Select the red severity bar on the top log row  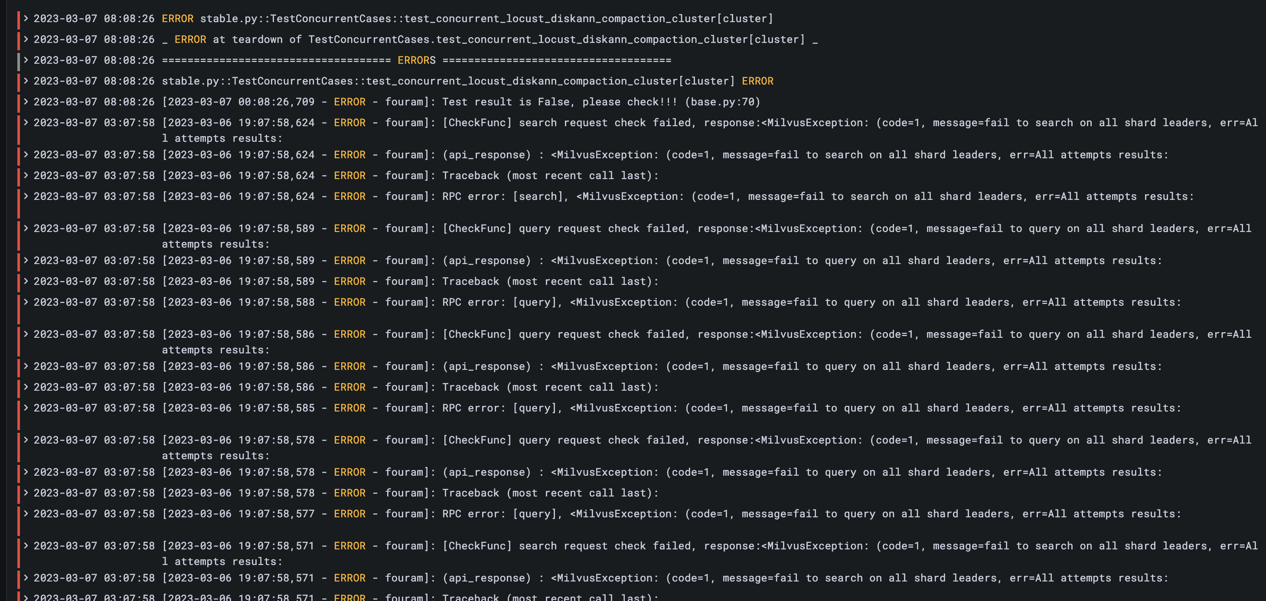[19, 19]
